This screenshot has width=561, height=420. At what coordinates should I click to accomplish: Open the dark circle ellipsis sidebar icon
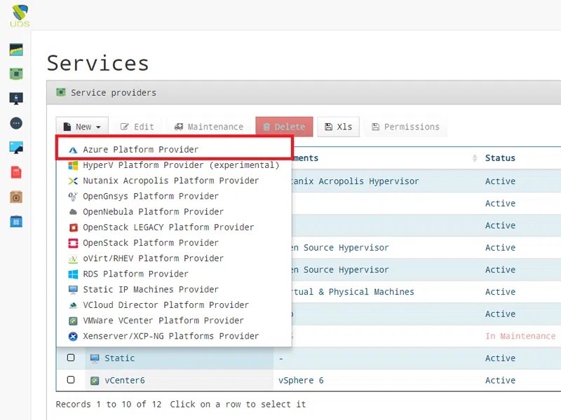click(x=16, y=123)
